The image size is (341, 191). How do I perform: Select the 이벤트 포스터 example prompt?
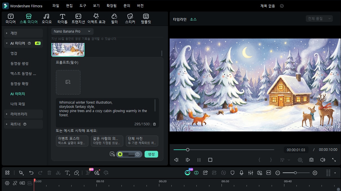72,141
